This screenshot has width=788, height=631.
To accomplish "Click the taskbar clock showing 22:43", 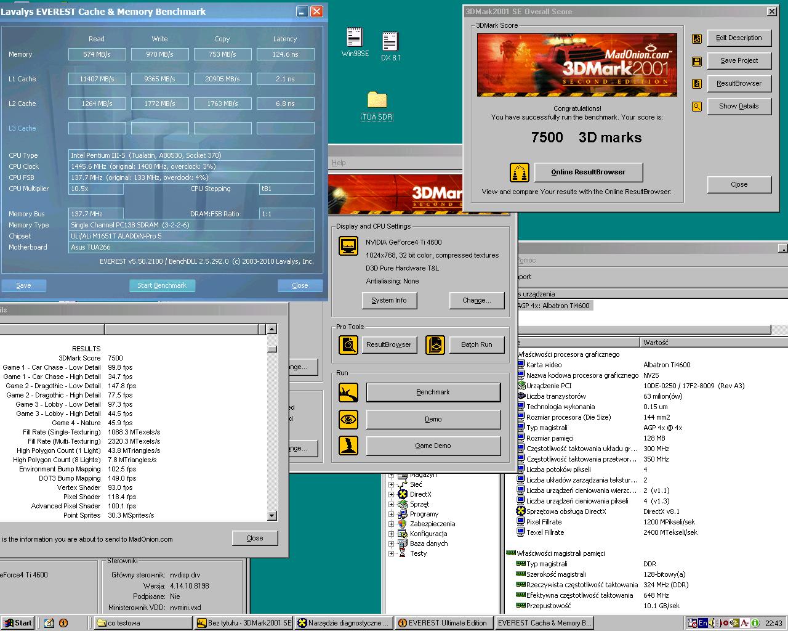I will click(773, 623).
